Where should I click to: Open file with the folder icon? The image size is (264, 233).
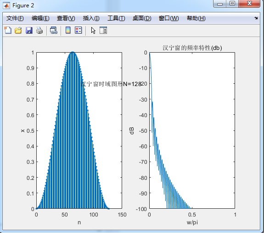[18, 30]
